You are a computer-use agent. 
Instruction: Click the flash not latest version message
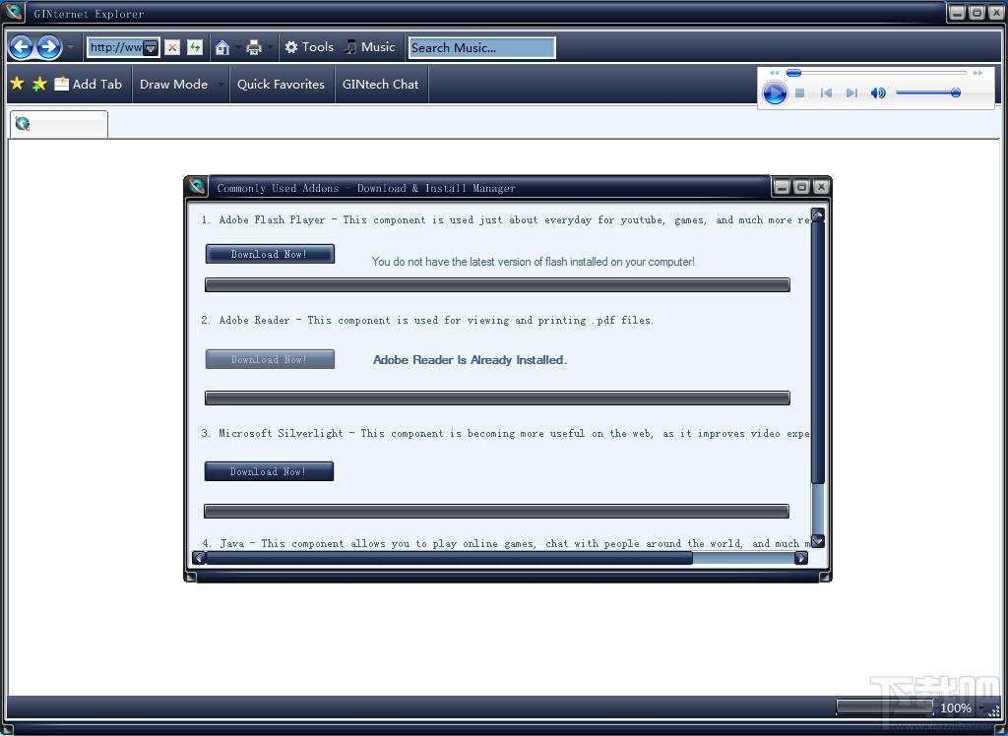(533, 262)
